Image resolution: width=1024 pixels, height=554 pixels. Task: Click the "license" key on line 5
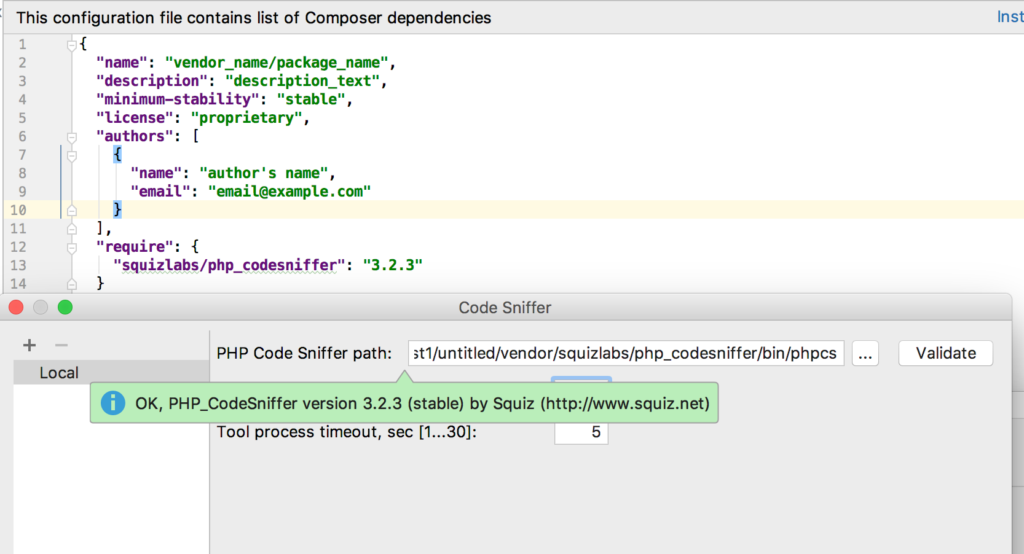coord(135,118)
